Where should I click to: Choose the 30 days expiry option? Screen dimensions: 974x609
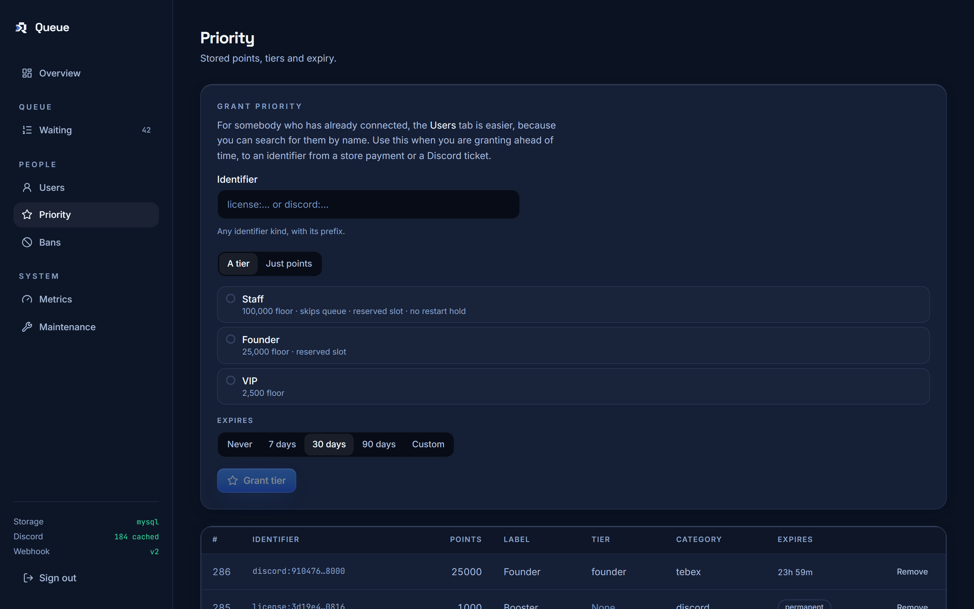(329, 444)
